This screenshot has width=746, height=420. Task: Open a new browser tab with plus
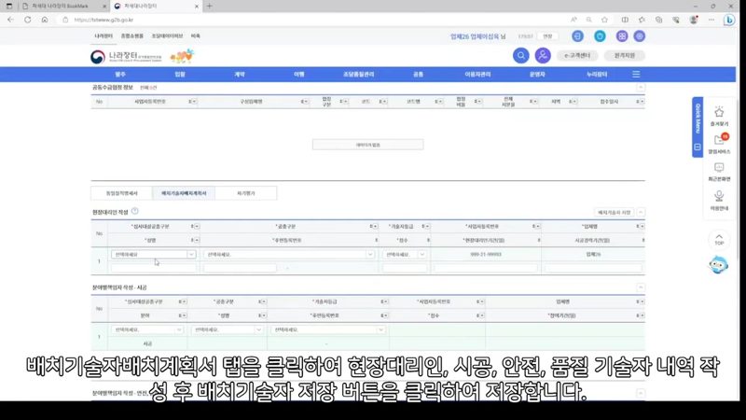point(209,7)
